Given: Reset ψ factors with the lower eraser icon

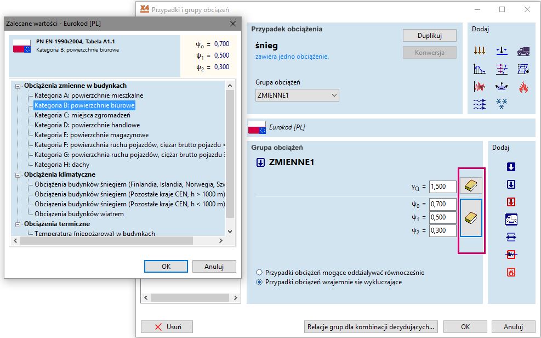Looking at the screenshot, I should pos(471,218).
